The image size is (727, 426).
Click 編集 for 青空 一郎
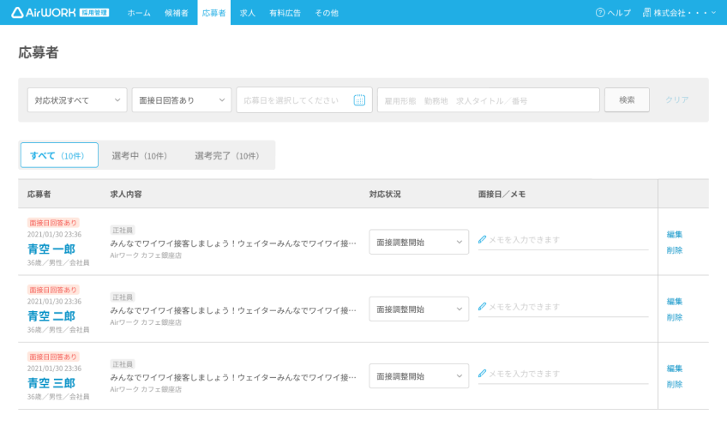(x=674, y=235)
